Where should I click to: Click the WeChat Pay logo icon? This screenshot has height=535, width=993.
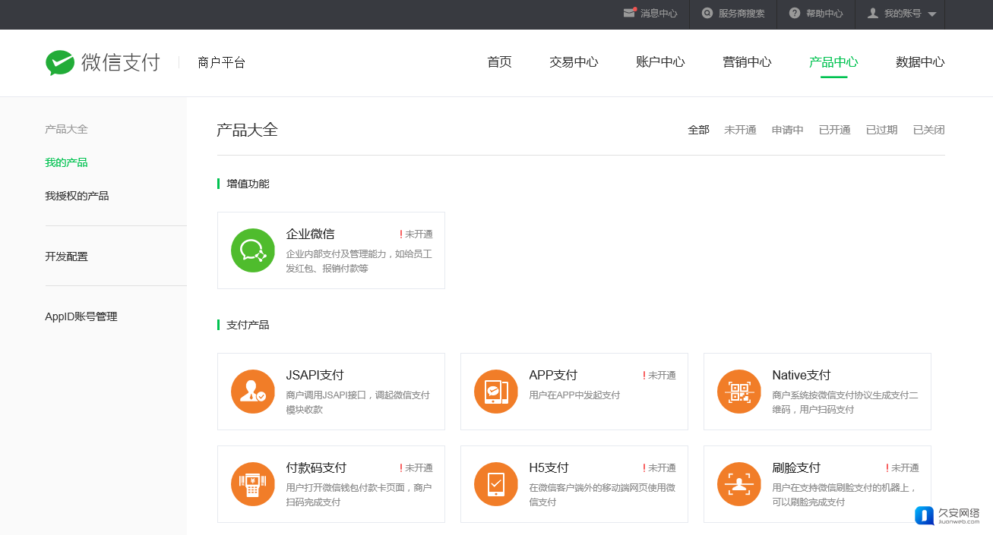click(x=60, y=62)
